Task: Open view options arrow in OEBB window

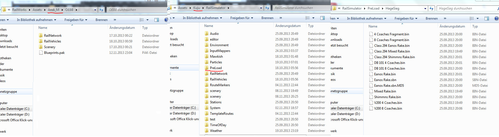Action: (x=148, y=20)
